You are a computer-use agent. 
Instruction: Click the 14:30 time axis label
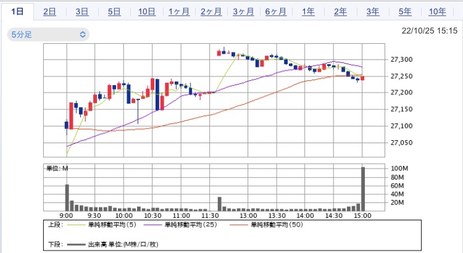click(x=334, y=216)
